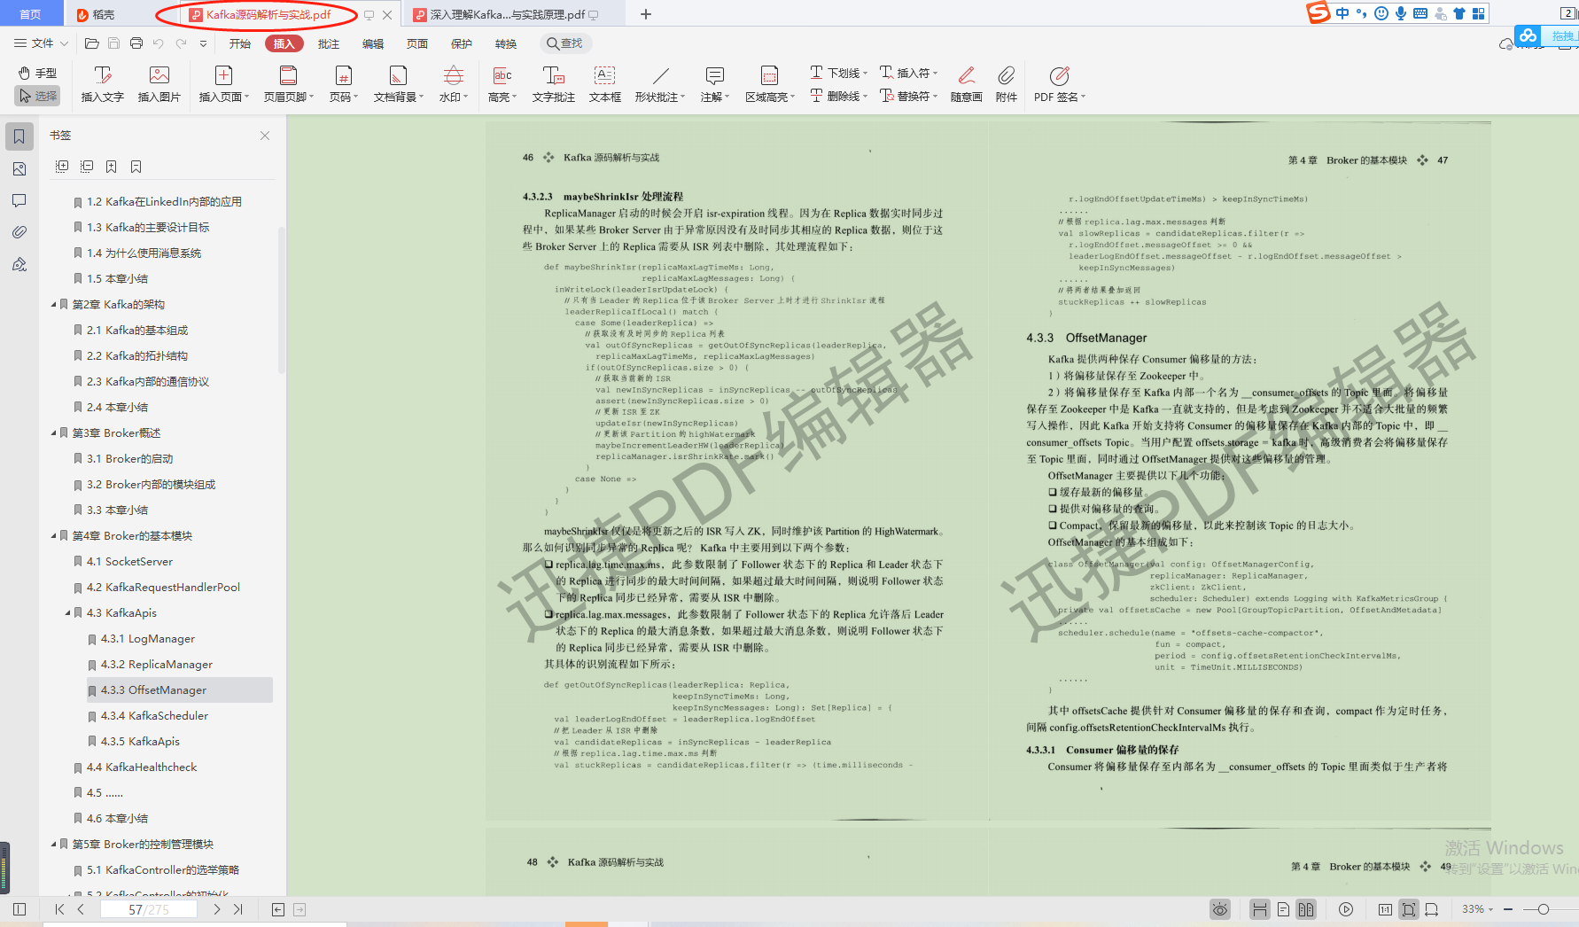
Task: Click the 插入图片 insert image tool
Action: [x=159, y=84]
